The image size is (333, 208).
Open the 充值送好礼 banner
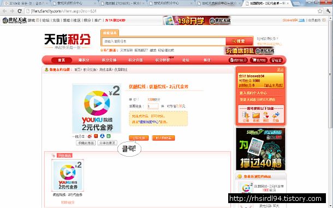pyautogui.click(x=249, y=51)
